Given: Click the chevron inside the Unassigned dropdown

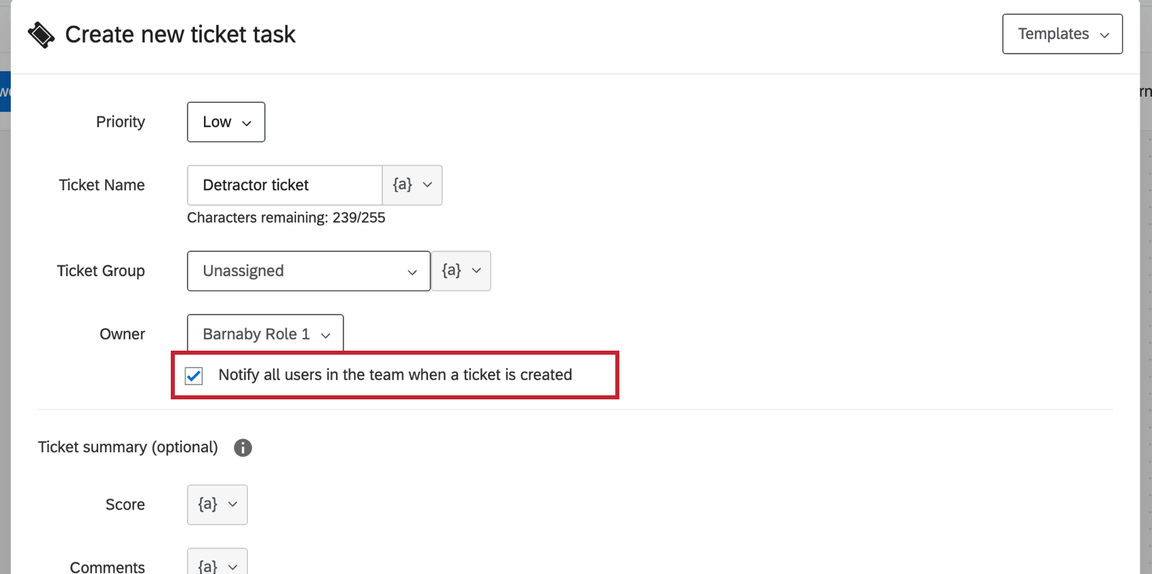Looking at the screenshot, I should coord(413,271).
